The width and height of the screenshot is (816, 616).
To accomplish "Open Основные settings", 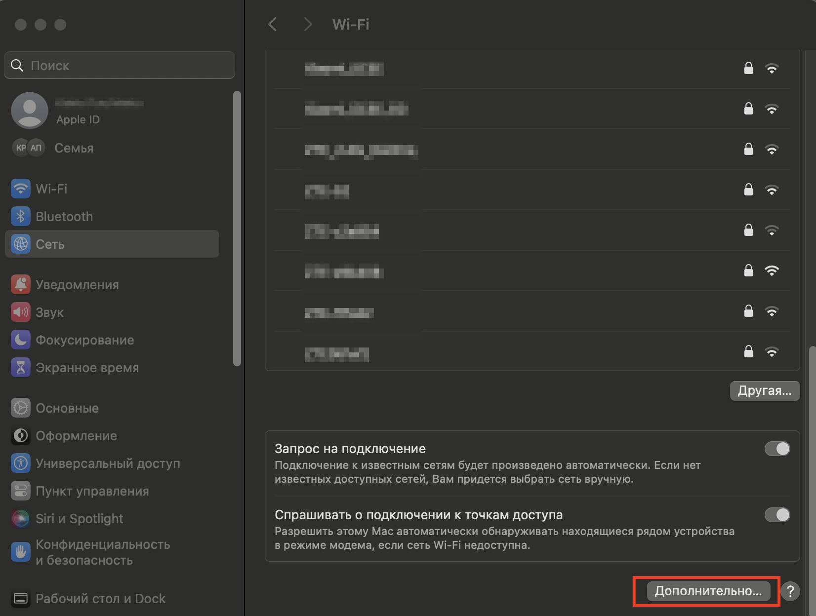I will [112, 408].
